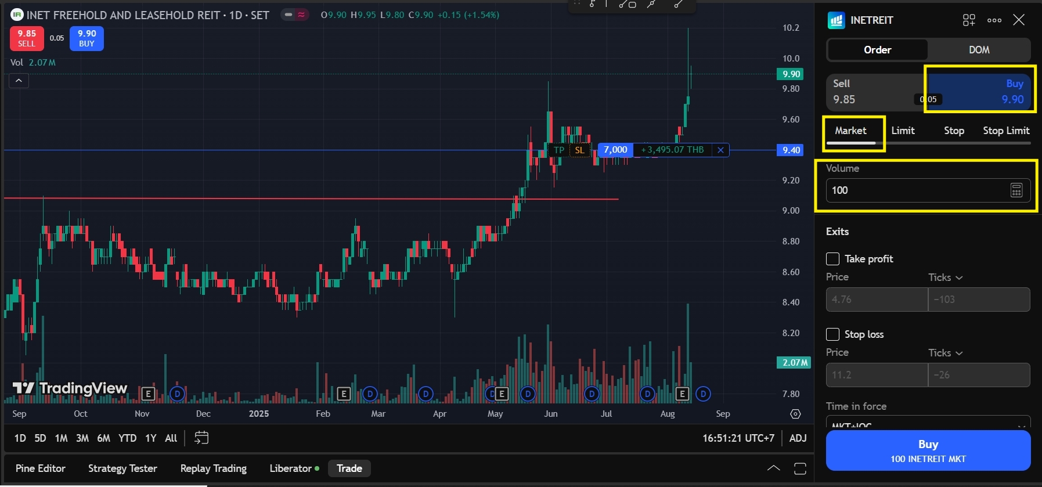Close the 7,000 position with its X
Image resolution: width=1042 pixels, height=487 pixels.
click(x=720, y=150)
